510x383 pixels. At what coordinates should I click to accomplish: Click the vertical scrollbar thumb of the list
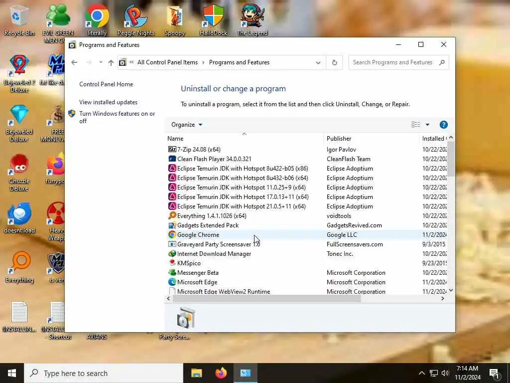click(451, 159)
